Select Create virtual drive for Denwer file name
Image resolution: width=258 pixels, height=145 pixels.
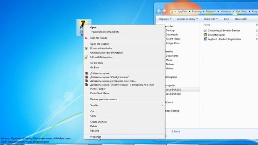click(x=224, y=31)
